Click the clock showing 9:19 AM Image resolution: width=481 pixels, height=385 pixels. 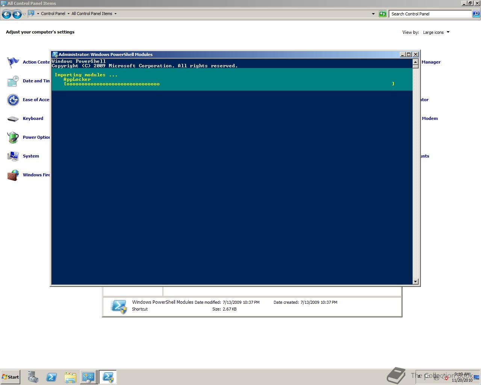pyautogui.click(x=462, y=374)
